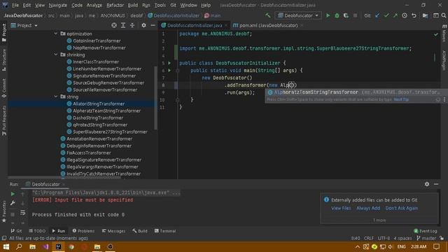Open the Maven side tool window
Viewport: 448px width, 252px height.
click(x=444, y=34)
